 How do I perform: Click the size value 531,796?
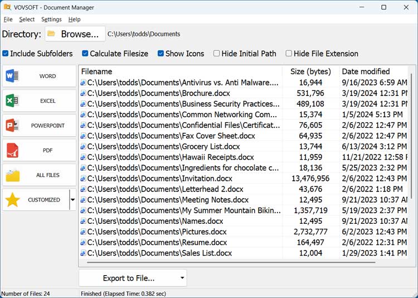[310, 93]
